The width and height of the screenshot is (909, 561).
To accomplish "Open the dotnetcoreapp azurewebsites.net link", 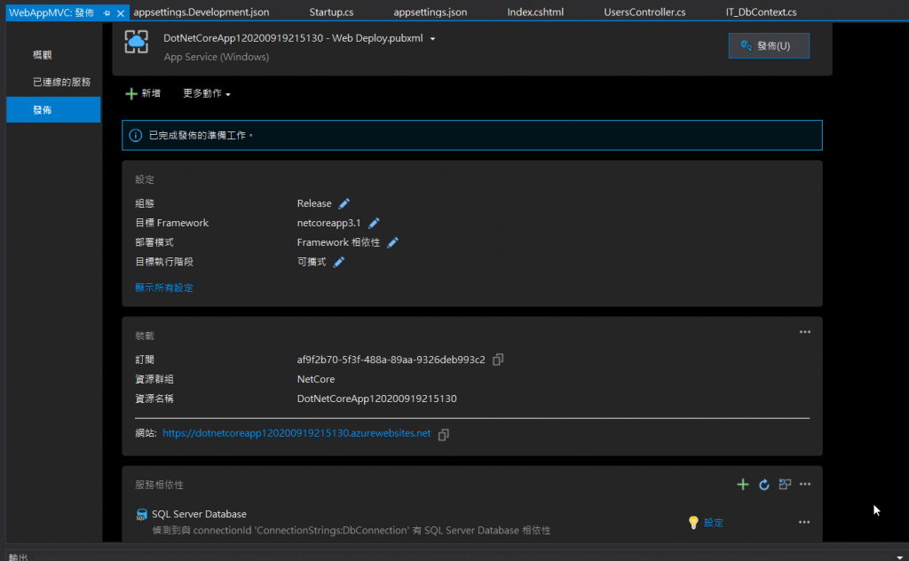I will click(296, 433).
